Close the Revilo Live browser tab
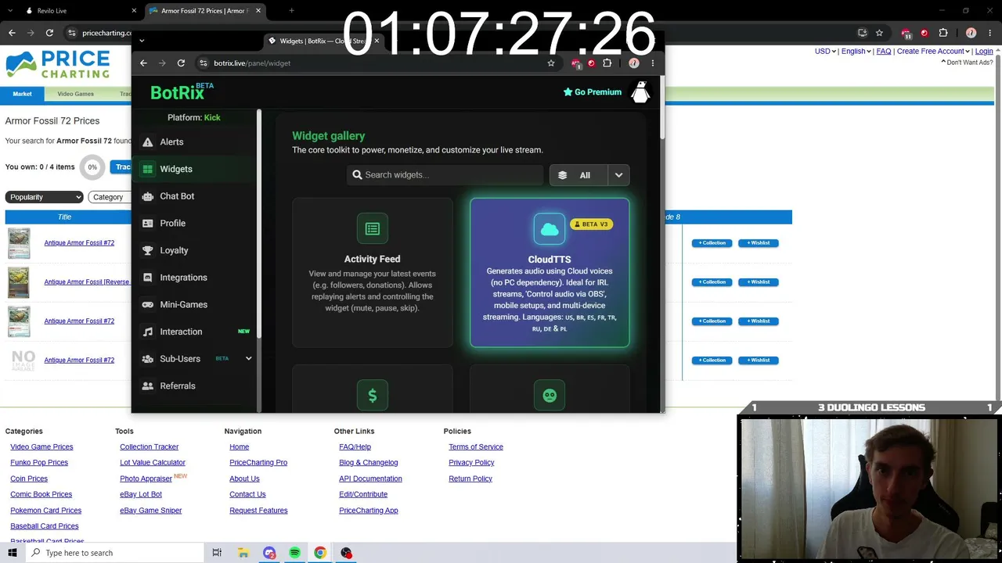Screen dimensions: 1002x563 pyautogui.click(x=134, y=11)
